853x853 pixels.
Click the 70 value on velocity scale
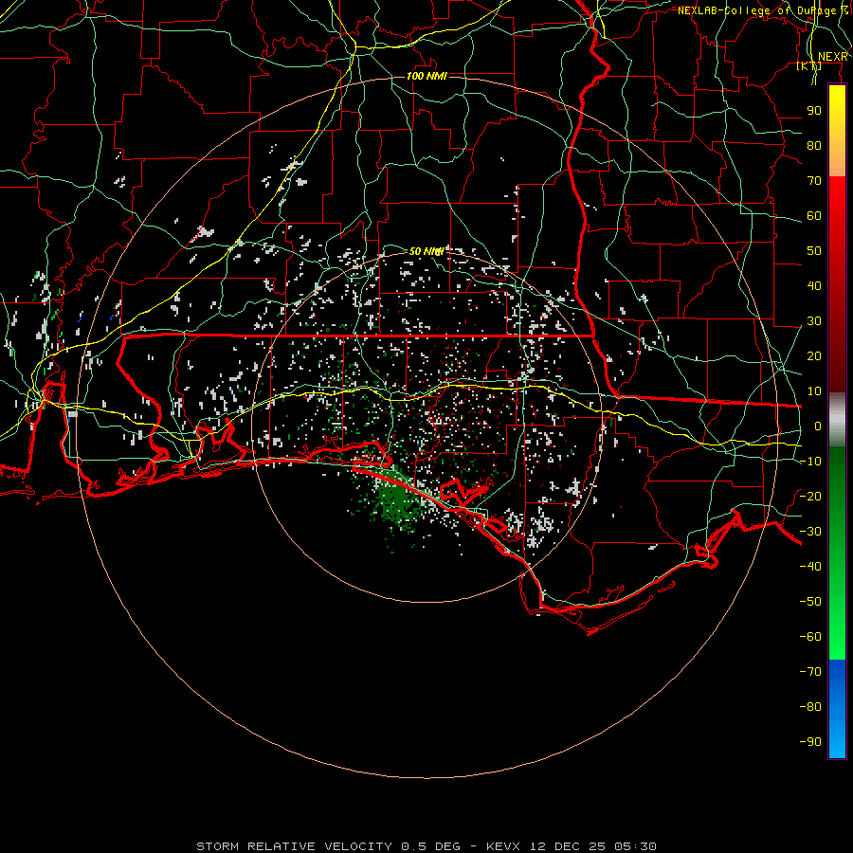coord(814,181)
